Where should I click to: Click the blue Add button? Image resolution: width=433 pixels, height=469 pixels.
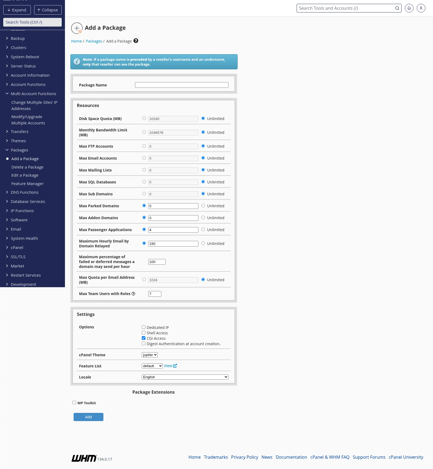[88, 417]
